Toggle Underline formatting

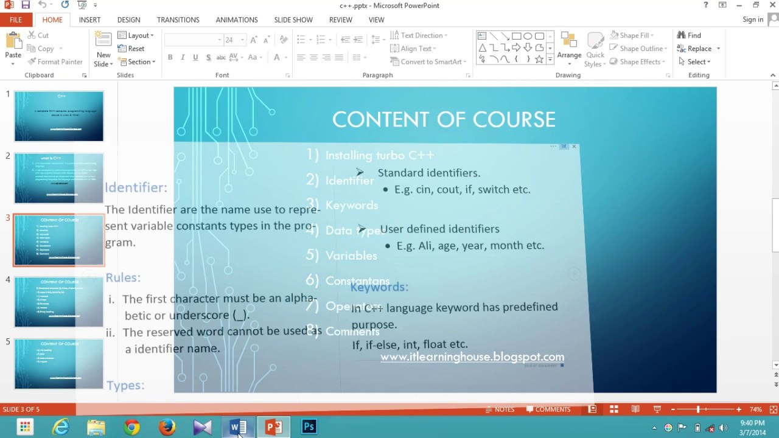point(195,57)
